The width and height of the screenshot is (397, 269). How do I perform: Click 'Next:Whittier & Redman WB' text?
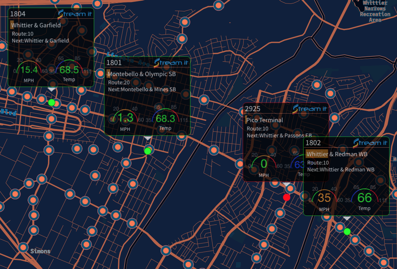341,170
